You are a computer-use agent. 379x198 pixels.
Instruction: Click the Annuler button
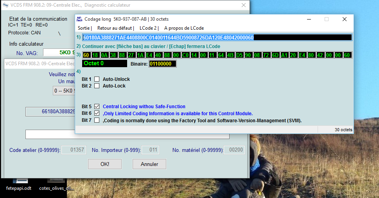tap(149, 164)
